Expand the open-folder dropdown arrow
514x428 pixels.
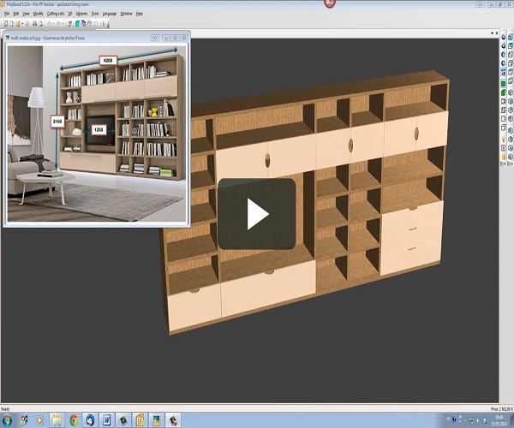point(22,24)
